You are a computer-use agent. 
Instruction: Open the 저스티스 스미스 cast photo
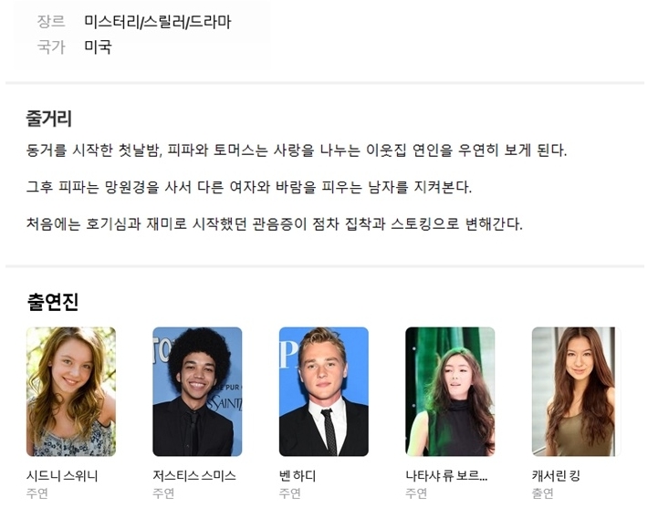coord(197,391)
